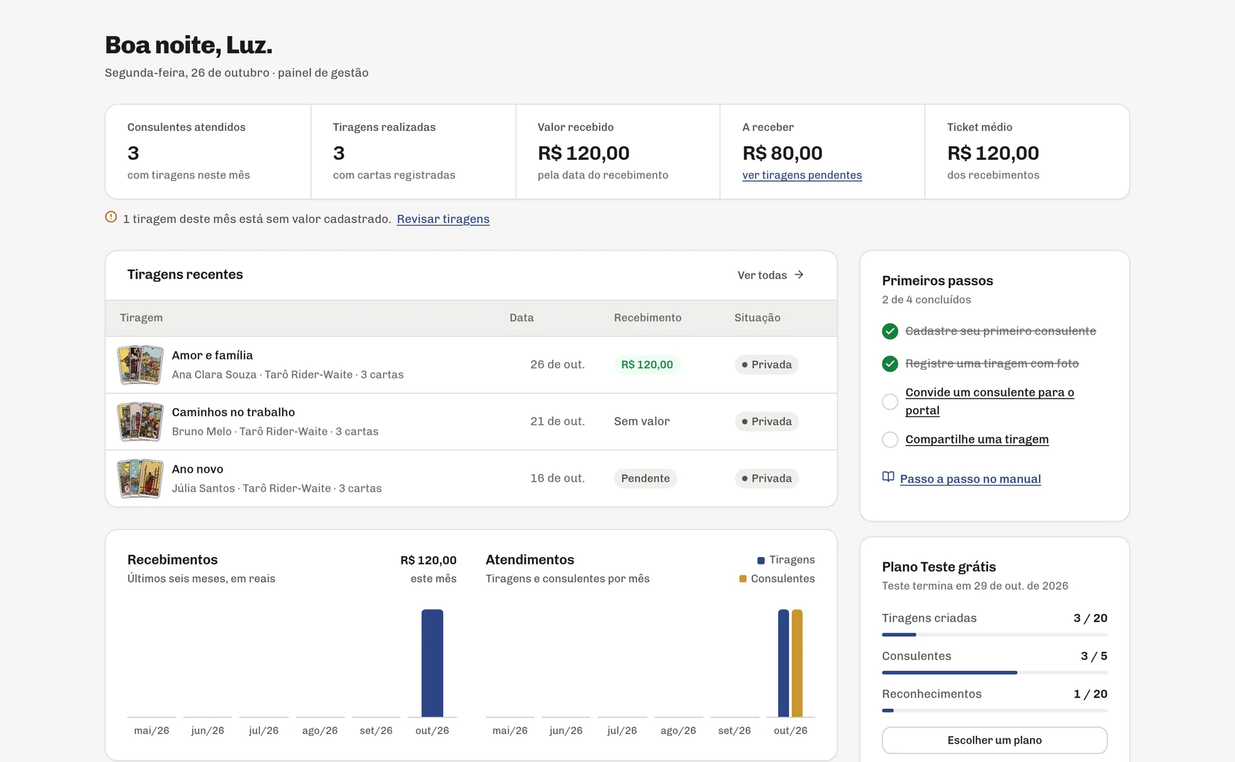Viewport: 1235px width, 762px height.
Task: Click the green check for Registre uma tiragem com foto
Action: click(890, 364)
